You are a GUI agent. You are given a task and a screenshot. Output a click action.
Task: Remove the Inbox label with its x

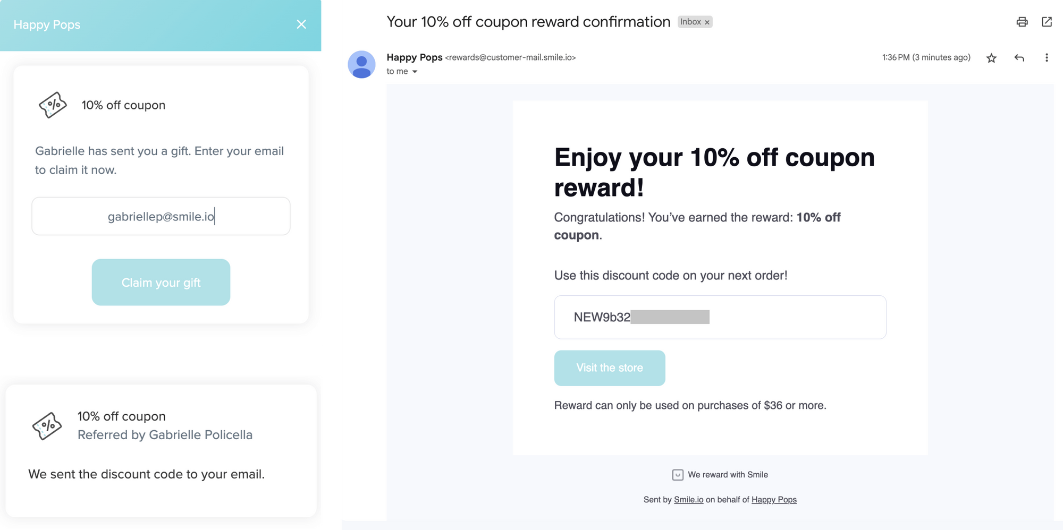click(707, 22)
